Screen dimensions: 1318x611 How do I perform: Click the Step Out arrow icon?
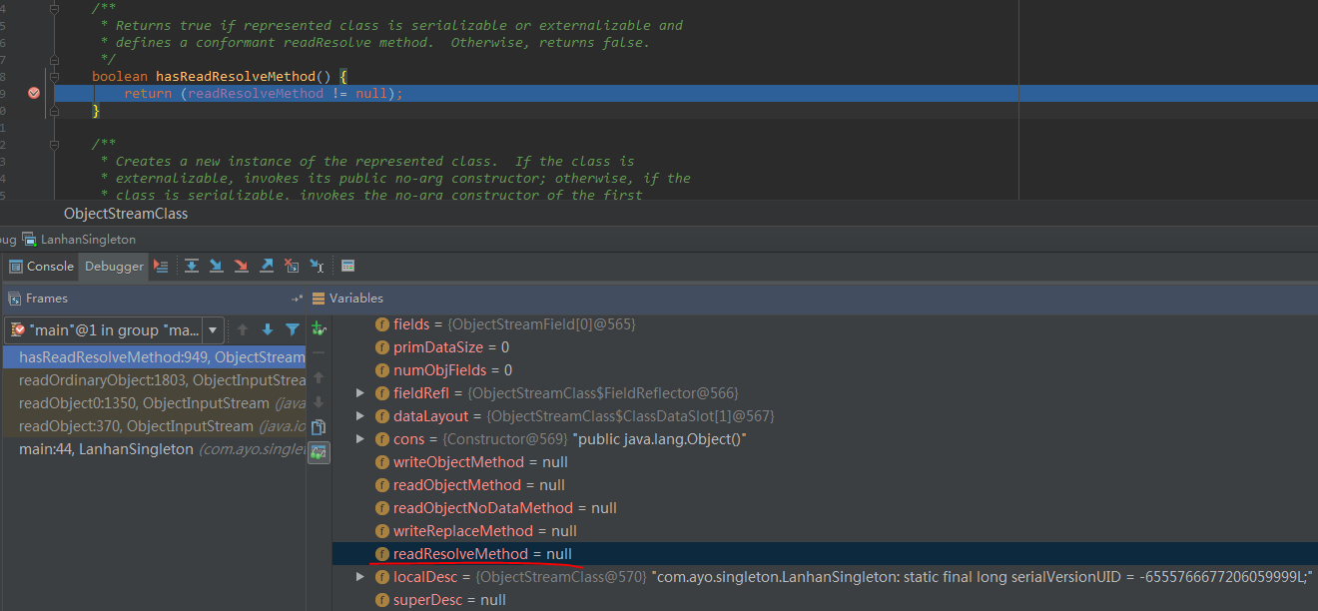(x=267, y=267)
